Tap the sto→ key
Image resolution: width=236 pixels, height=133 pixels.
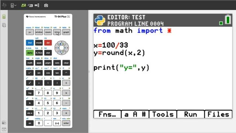click(30, 113)
